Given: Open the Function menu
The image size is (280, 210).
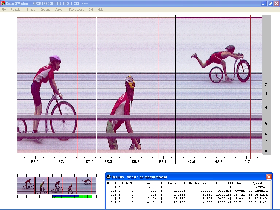Looking at the screenshot, I should click(x=16, y=10).
